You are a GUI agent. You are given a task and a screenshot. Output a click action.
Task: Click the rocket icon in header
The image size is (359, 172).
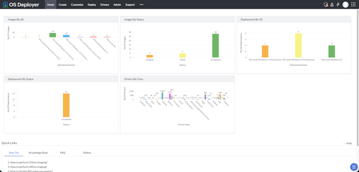(332, 5)
